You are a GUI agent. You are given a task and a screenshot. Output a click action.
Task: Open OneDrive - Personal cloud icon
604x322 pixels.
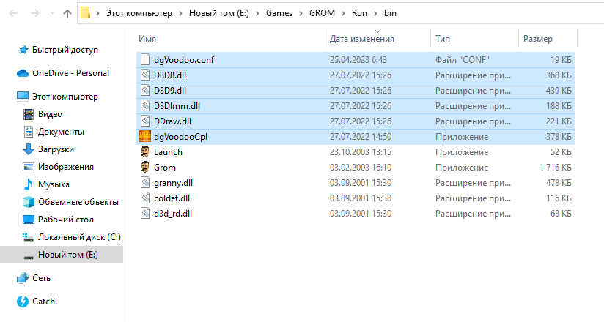coord(23,73)
